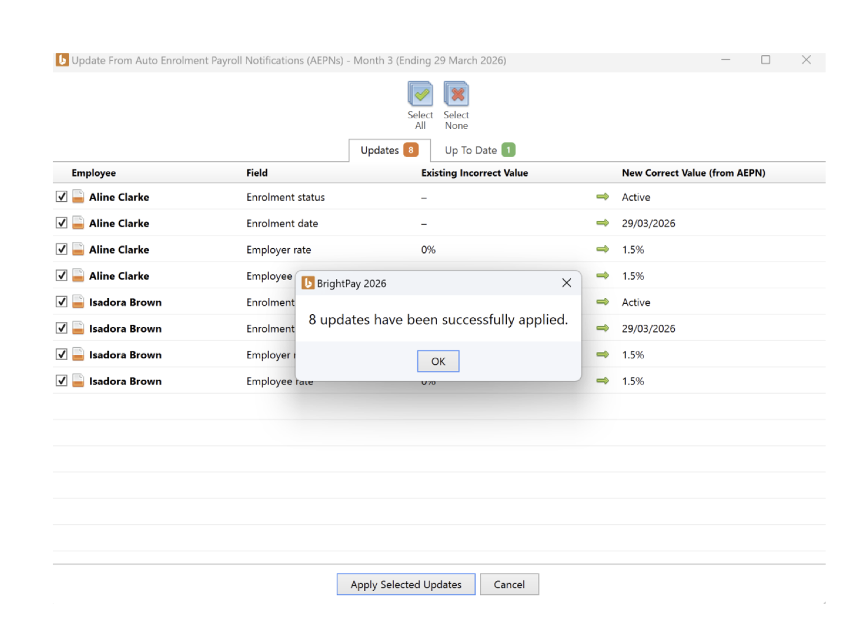Click BrightPay logo in window title bar
The width and height of the screenshot is (844, 639).
click(62, 60)
